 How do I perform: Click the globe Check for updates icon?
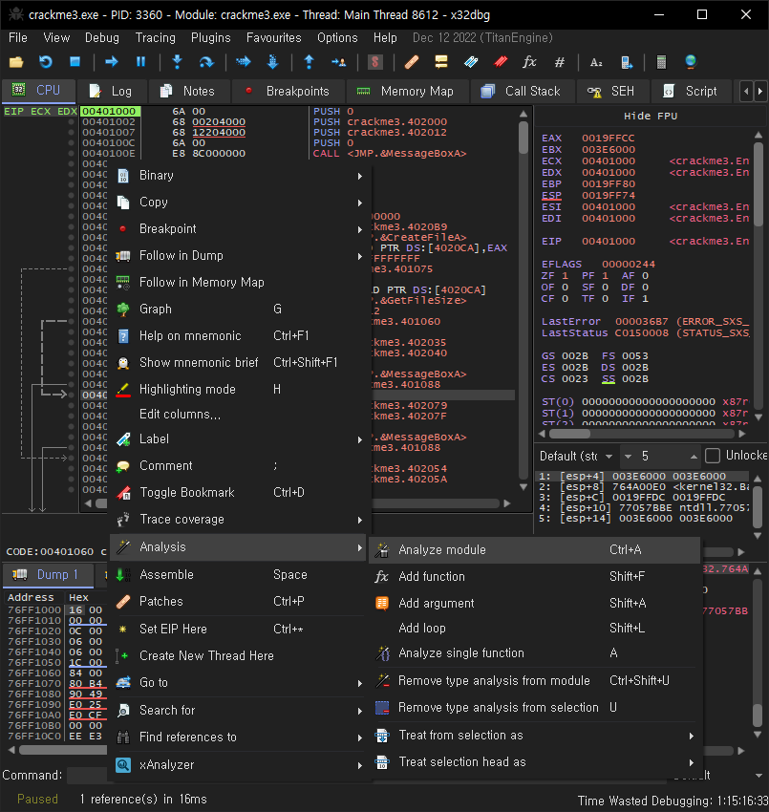[691, 62]
